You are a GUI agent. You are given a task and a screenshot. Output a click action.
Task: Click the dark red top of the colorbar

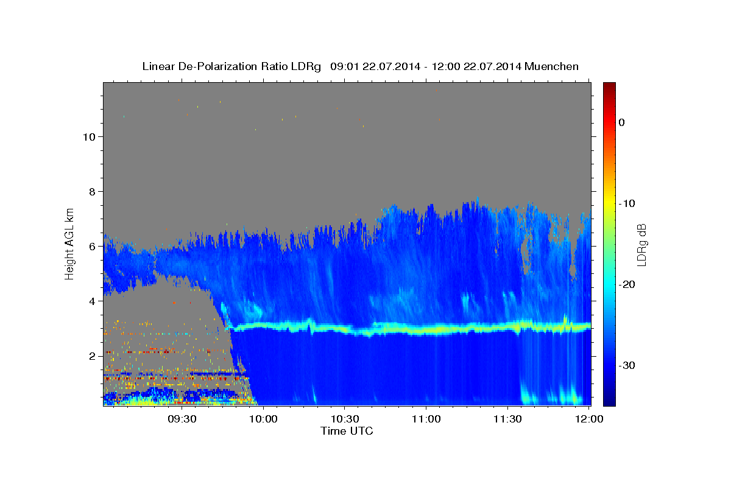click(x=609, y=86)
